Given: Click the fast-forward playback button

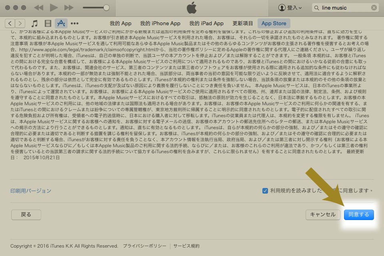Looking at the screenshot, I should (69, 8).
